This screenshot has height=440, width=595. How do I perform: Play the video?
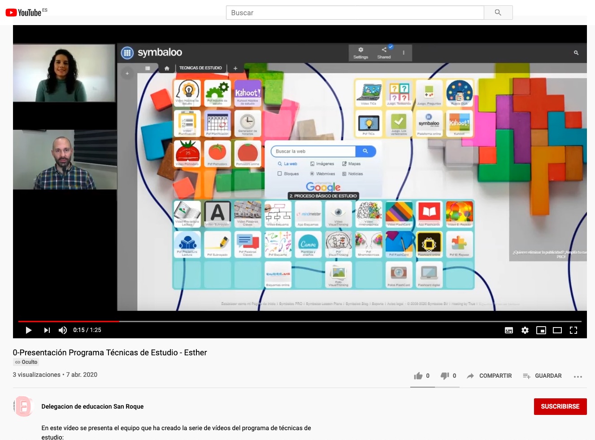click(29, 330)
